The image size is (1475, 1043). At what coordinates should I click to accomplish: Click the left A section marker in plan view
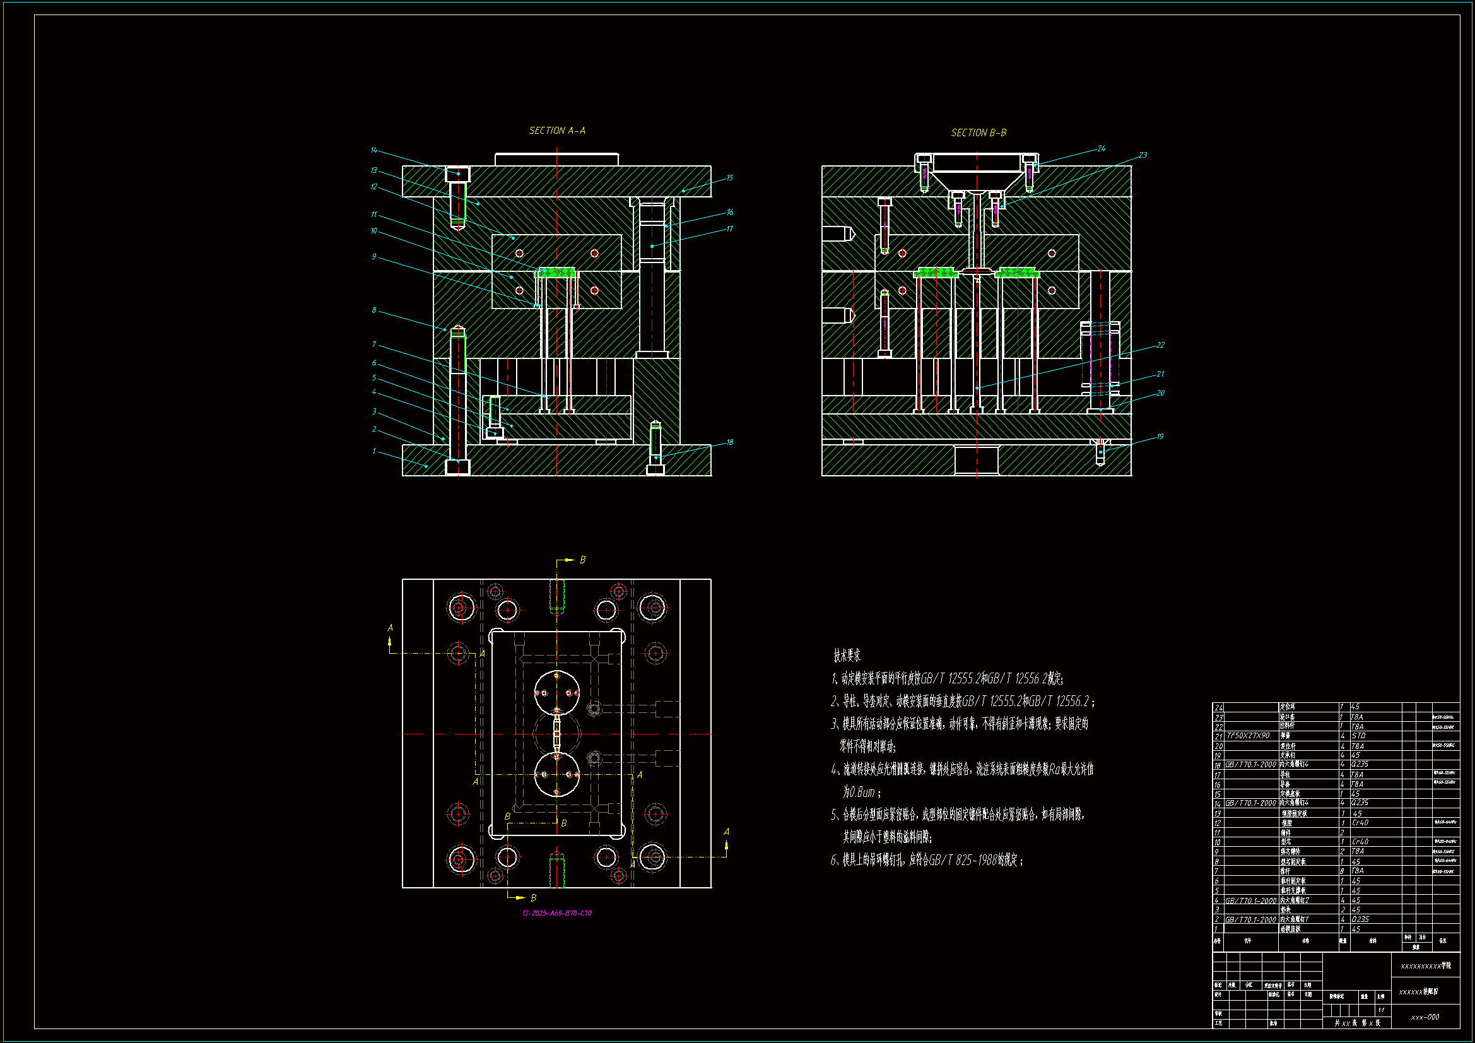pos(390,628)
